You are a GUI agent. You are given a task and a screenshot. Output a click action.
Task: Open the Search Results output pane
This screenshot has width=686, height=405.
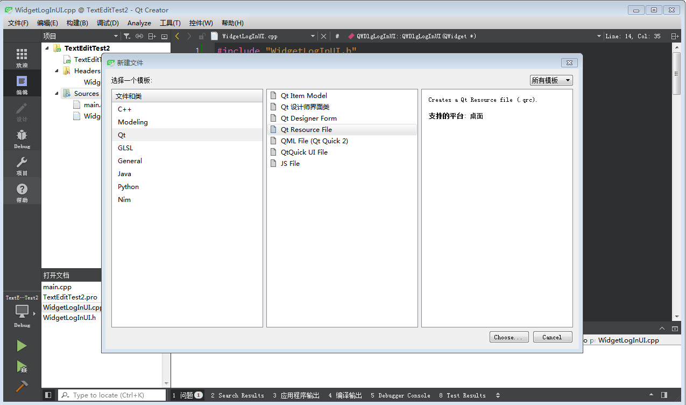point(237,395)
